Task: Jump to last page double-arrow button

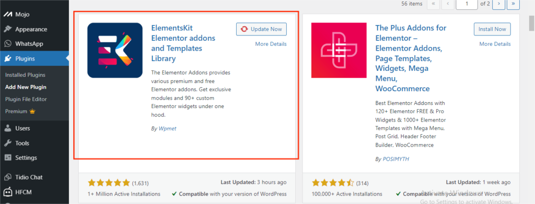Action: pos(513,4)
